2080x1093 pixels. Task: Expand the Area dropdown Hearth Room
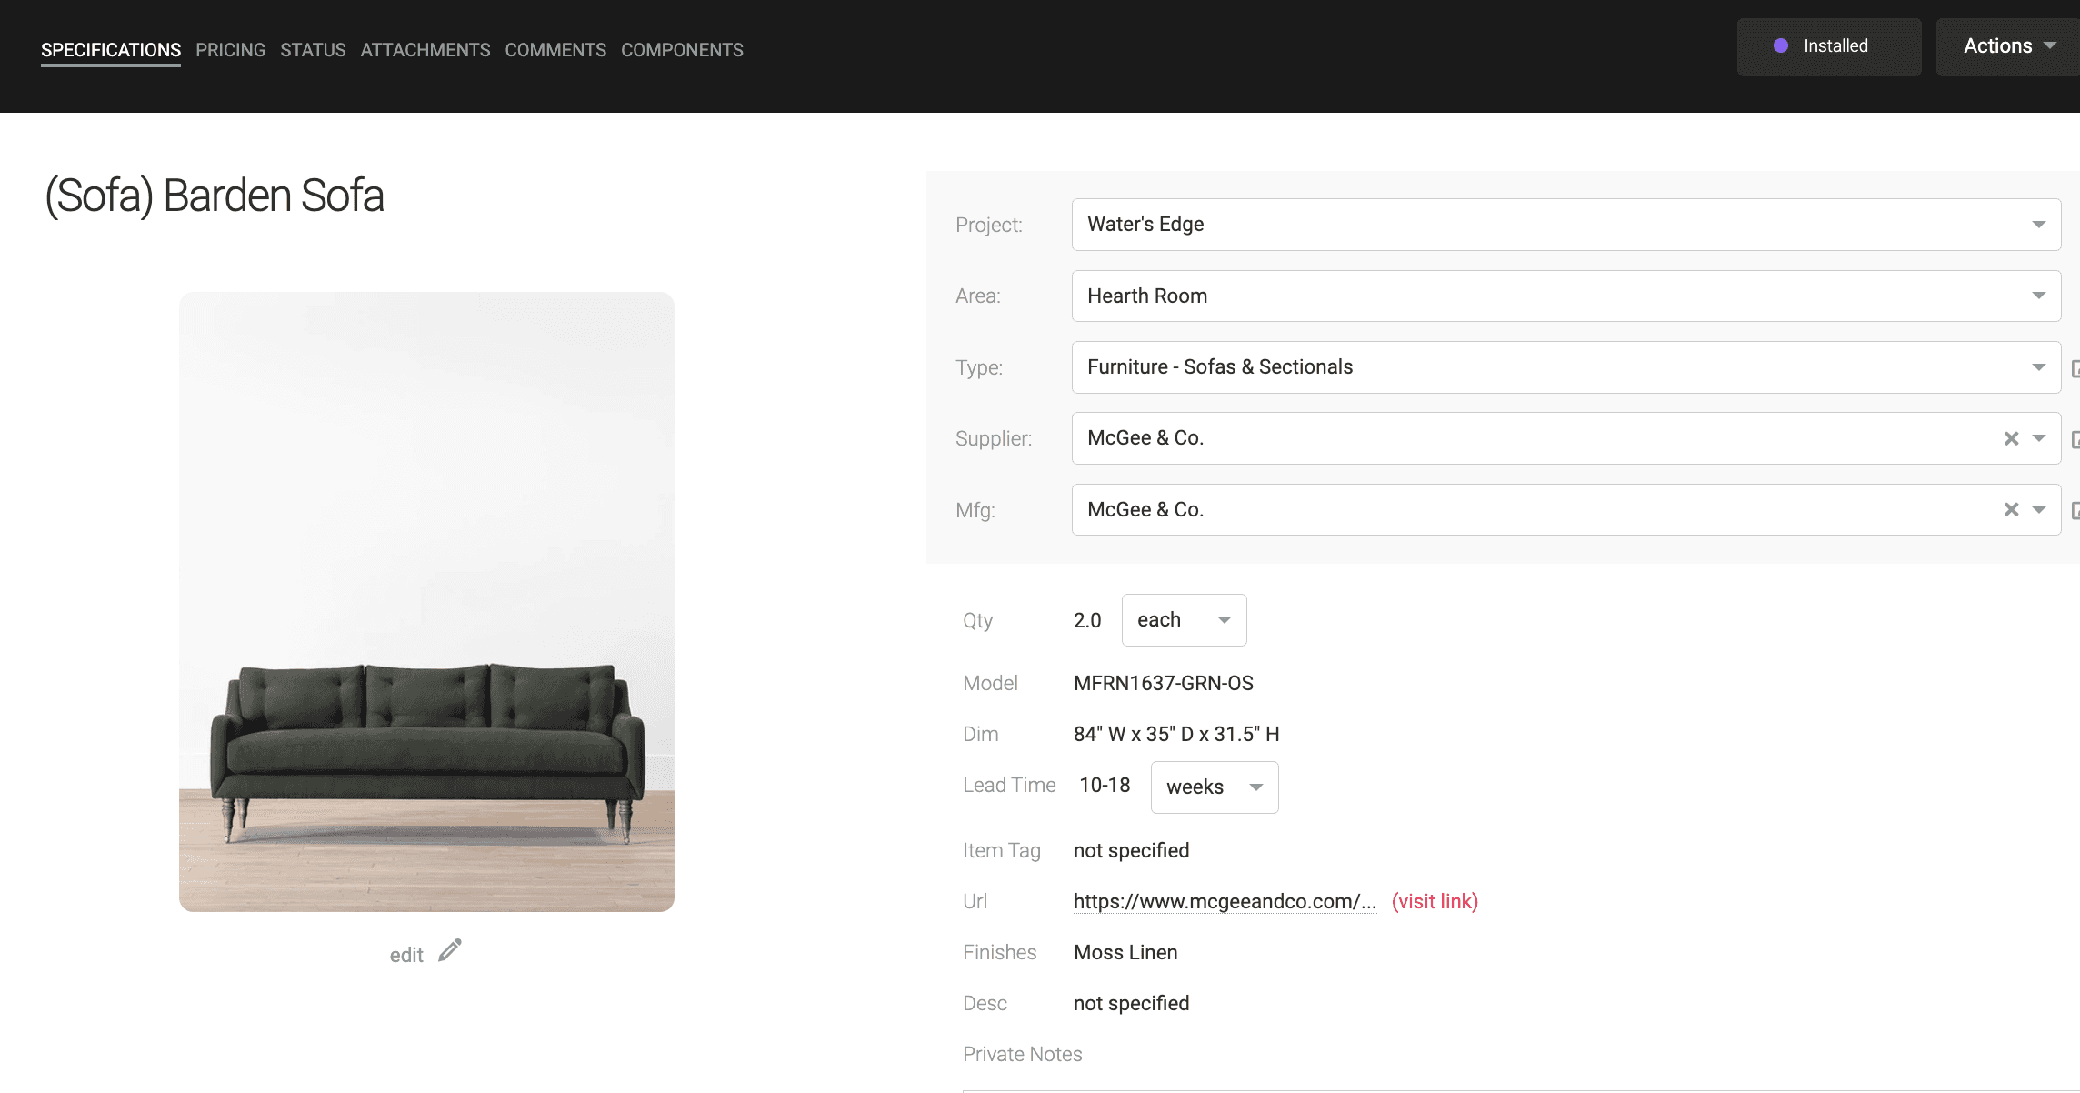coord(1565,296)
